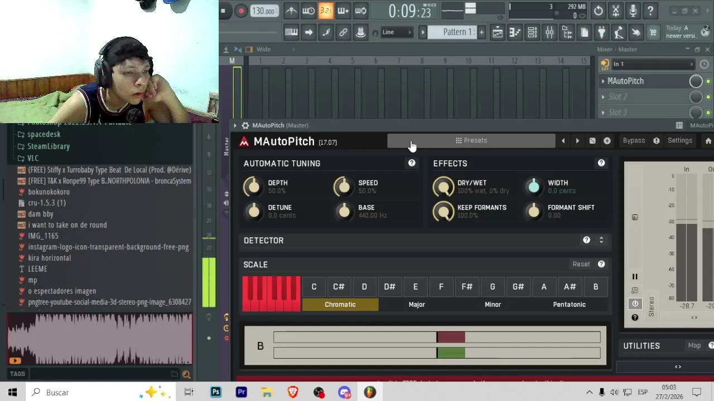Select Chromatic scale tab
The width and height of the screenshot is (714, 401).
[340, 305]
